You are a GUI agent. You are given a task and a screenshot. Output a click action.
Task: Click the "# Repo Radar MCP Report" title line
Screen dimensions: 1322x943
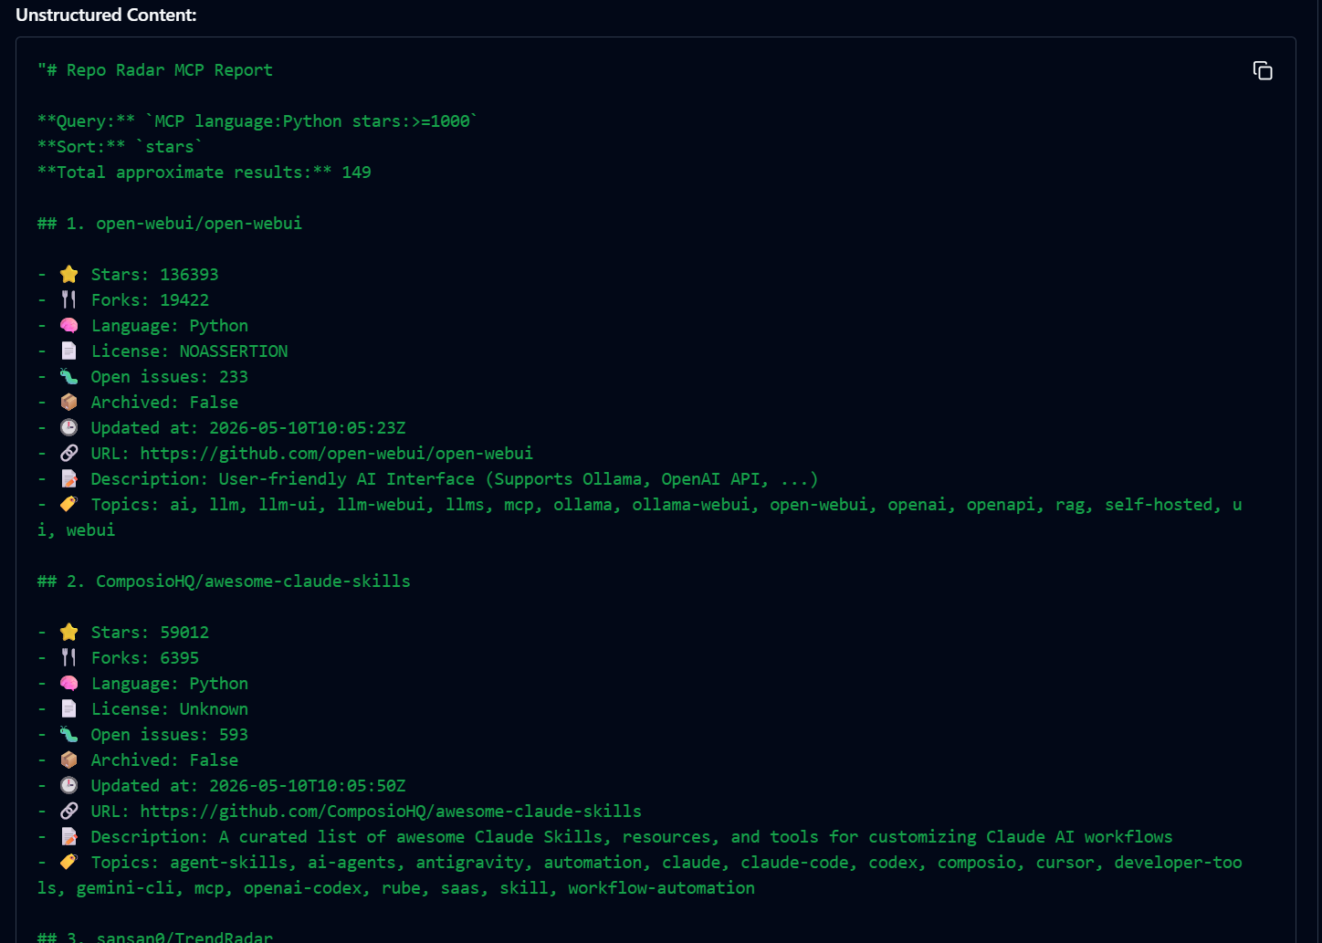point(155,70)
